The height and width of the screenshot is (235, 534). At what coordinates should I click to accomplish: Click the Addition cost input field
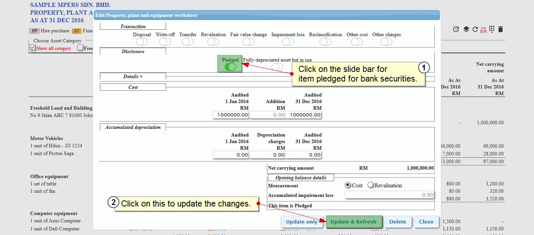coord(268,115)
